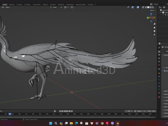Image resolution: width=168 pixels, height=126 pixels.
Task: Toggle snapping magnet in header
Action: point(65,7)
